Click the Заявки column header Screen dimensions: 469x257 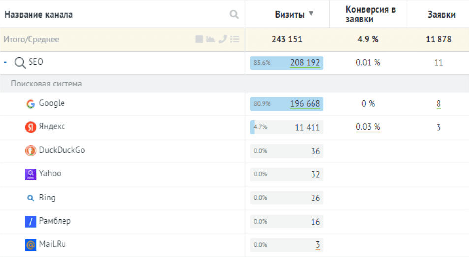(441, 15)
